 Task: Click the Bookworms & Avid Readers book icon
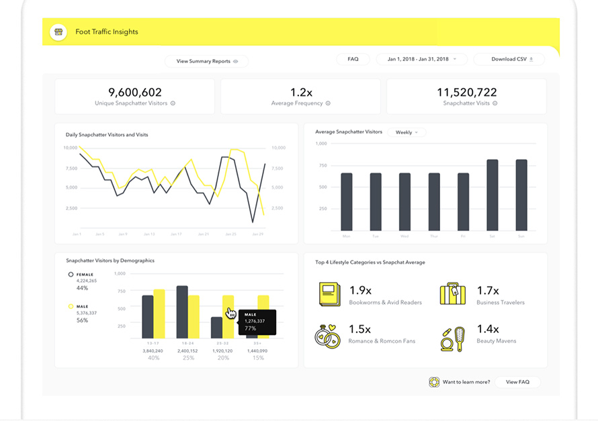point(330,294)
